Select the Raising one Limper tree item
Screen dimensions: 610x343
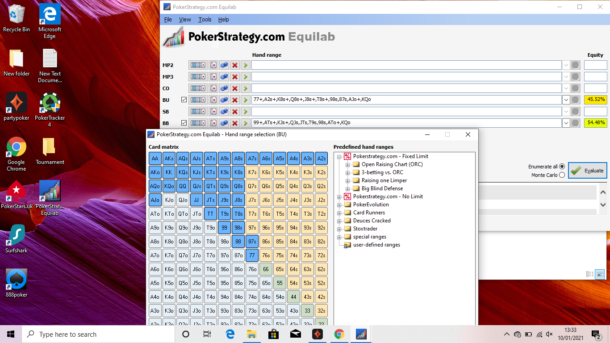coord(384,180)
